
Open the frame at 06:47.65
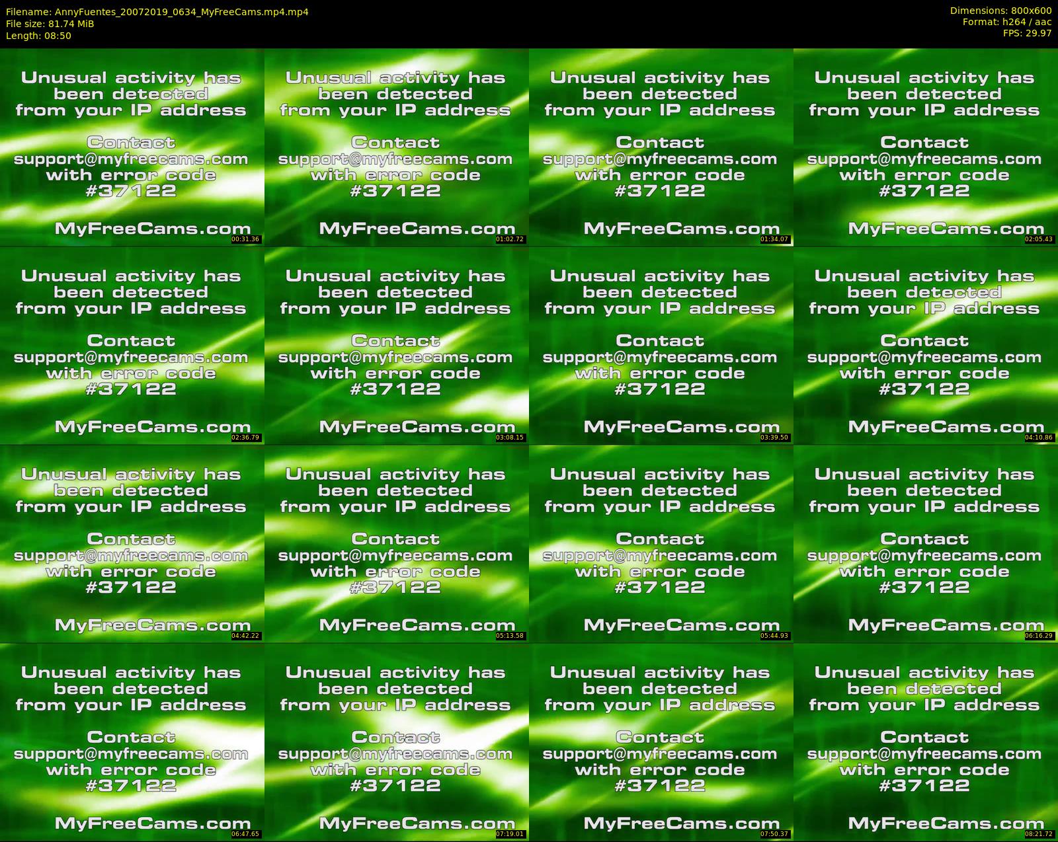tap(132, 742)
